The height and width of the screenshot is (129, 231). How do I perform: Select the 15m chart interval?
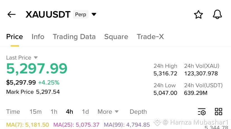coord(36,112)
